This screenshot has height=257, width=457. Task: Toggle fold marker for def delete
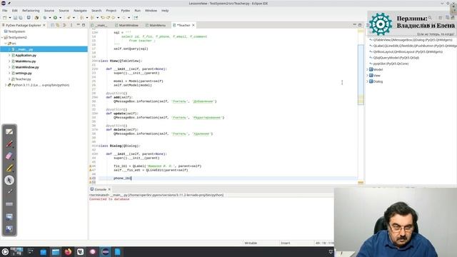coord(97,130)
